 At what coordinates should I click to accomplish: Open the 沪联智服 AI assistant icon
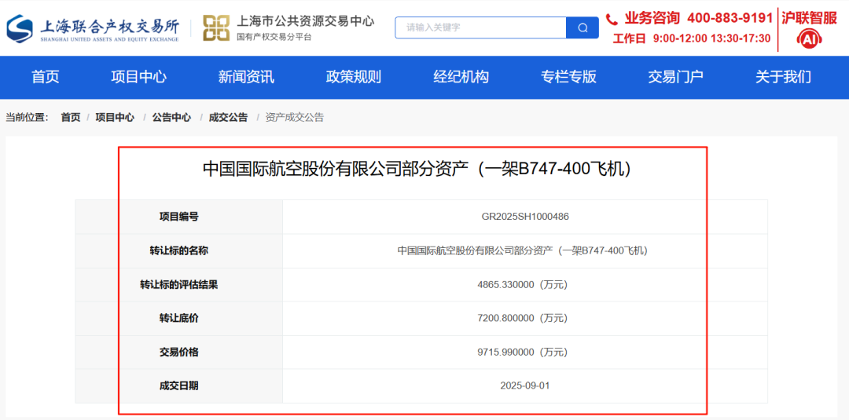click(x=808, y=39)
